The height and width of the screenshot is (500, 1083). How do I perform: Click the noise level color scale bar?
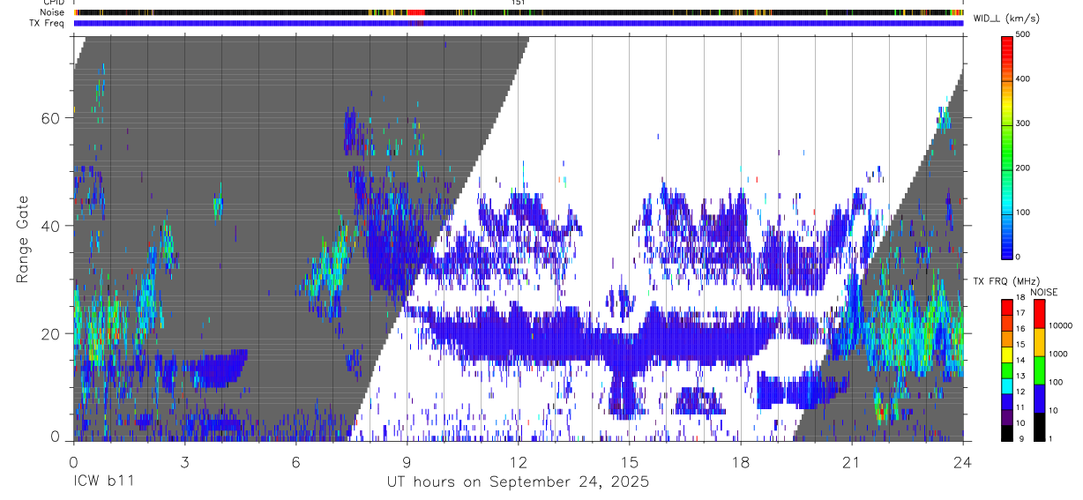(x=1040, y=369)
